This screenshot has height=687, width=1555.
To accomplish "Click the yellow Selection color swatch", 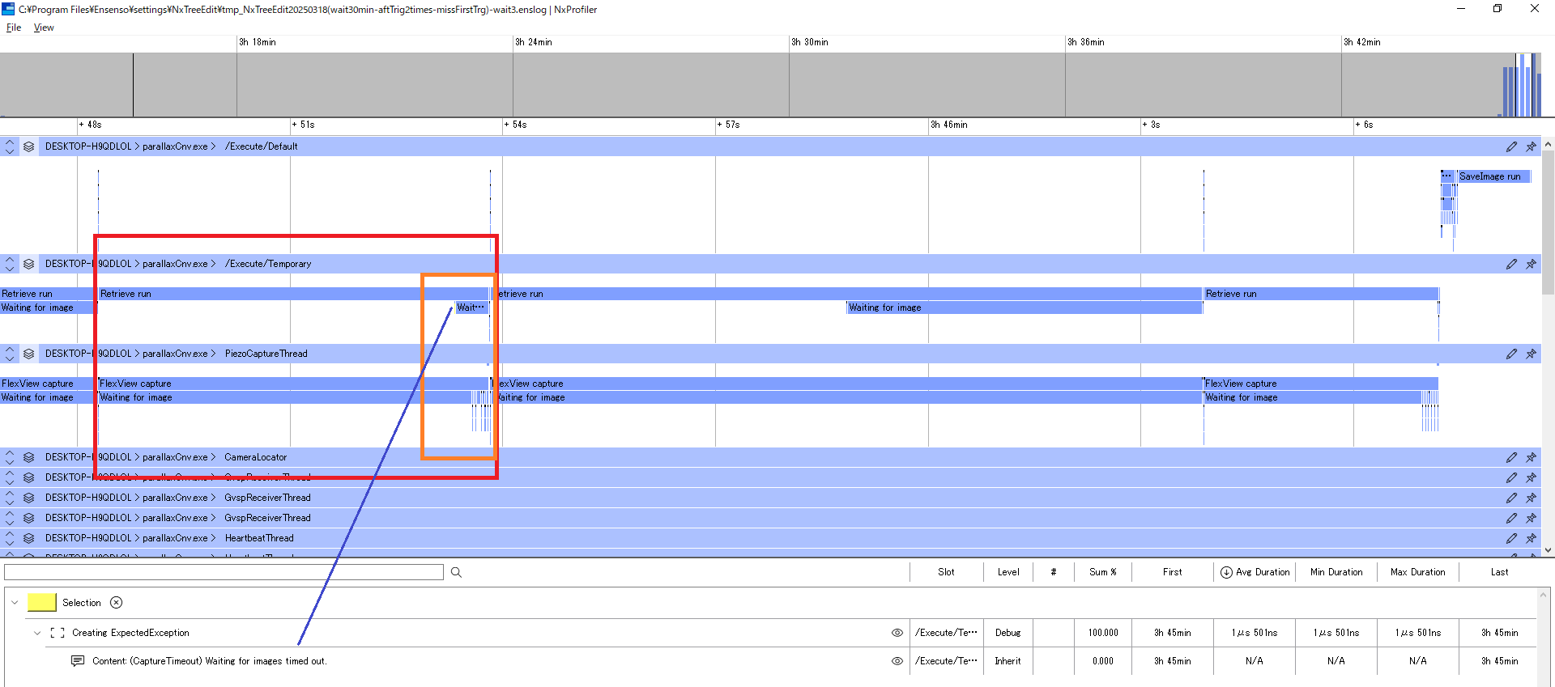I will (41, 602).
